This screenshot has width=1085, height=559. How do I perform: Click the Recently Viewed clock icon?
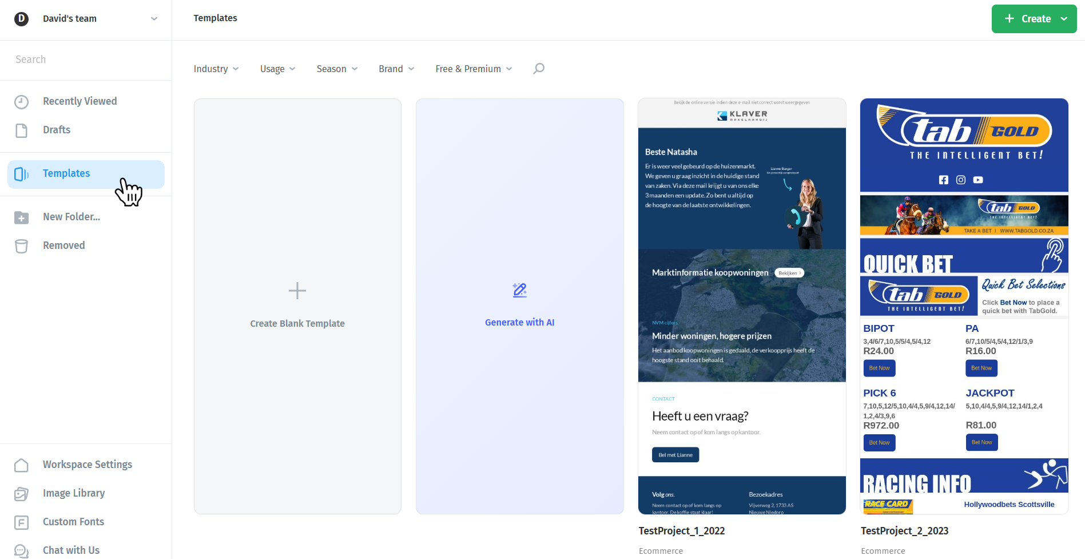tap(21, 102)
